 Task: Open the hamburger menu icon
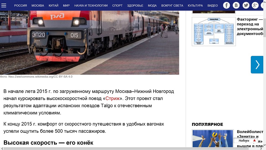pyautogui.click(x=4, y=6)
